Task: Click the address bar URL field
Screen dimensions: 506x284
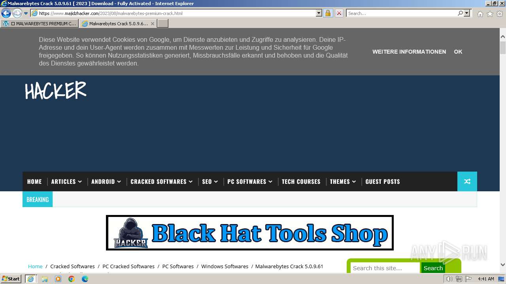Action: (x=173, y=13)
